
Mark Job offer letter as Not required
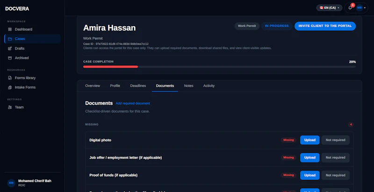(335, 158)
